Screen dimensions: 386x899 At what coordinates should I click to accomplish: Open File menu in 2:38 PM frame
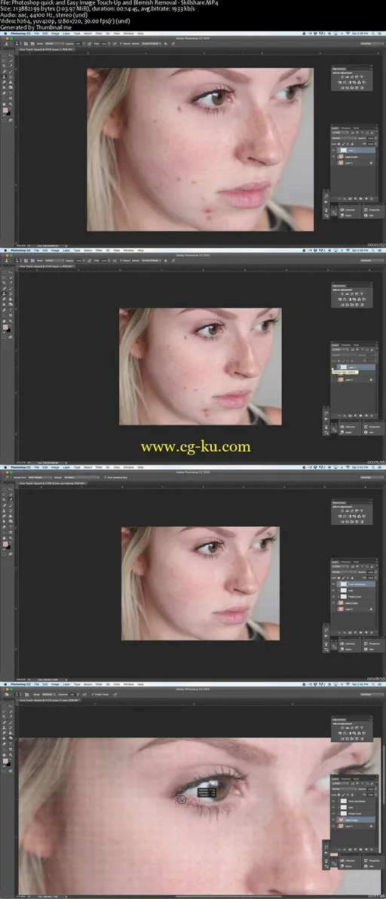[x=37, y=33]
